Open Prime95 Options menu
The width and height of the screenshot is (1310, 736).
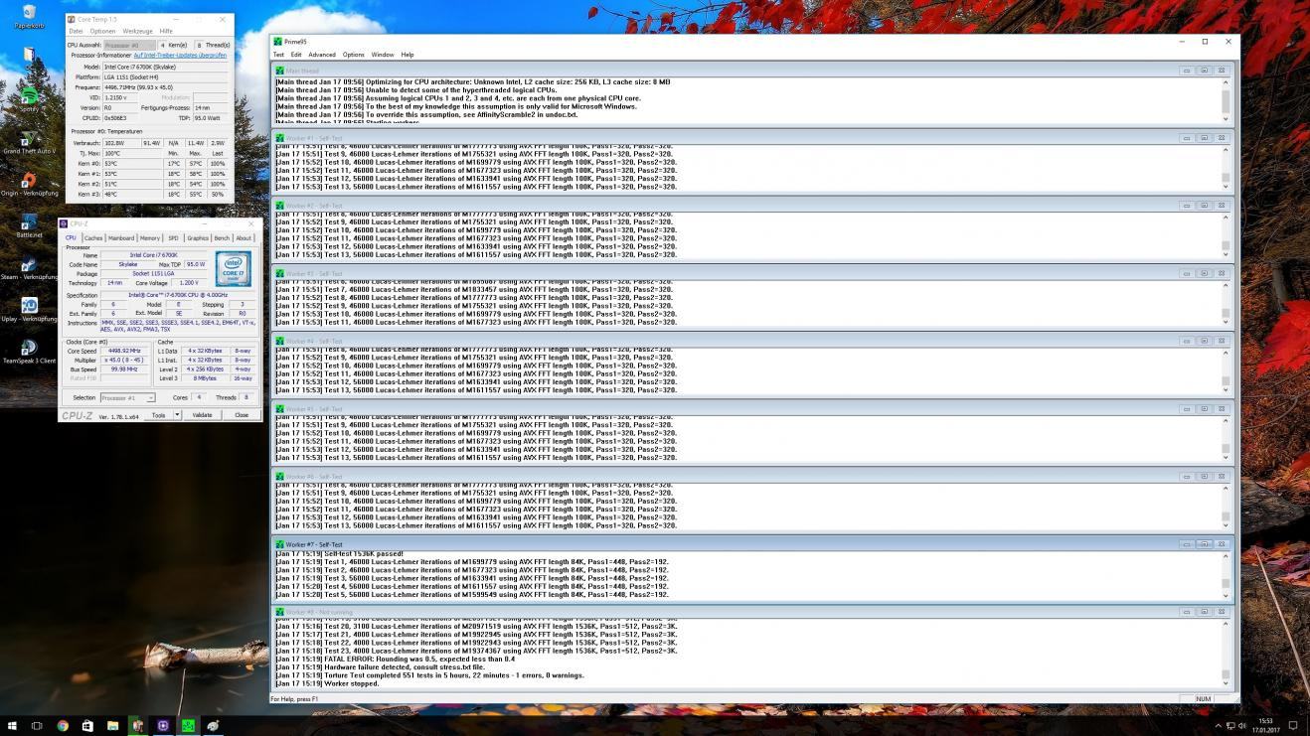pyautogui.click(x=354, y=55)
